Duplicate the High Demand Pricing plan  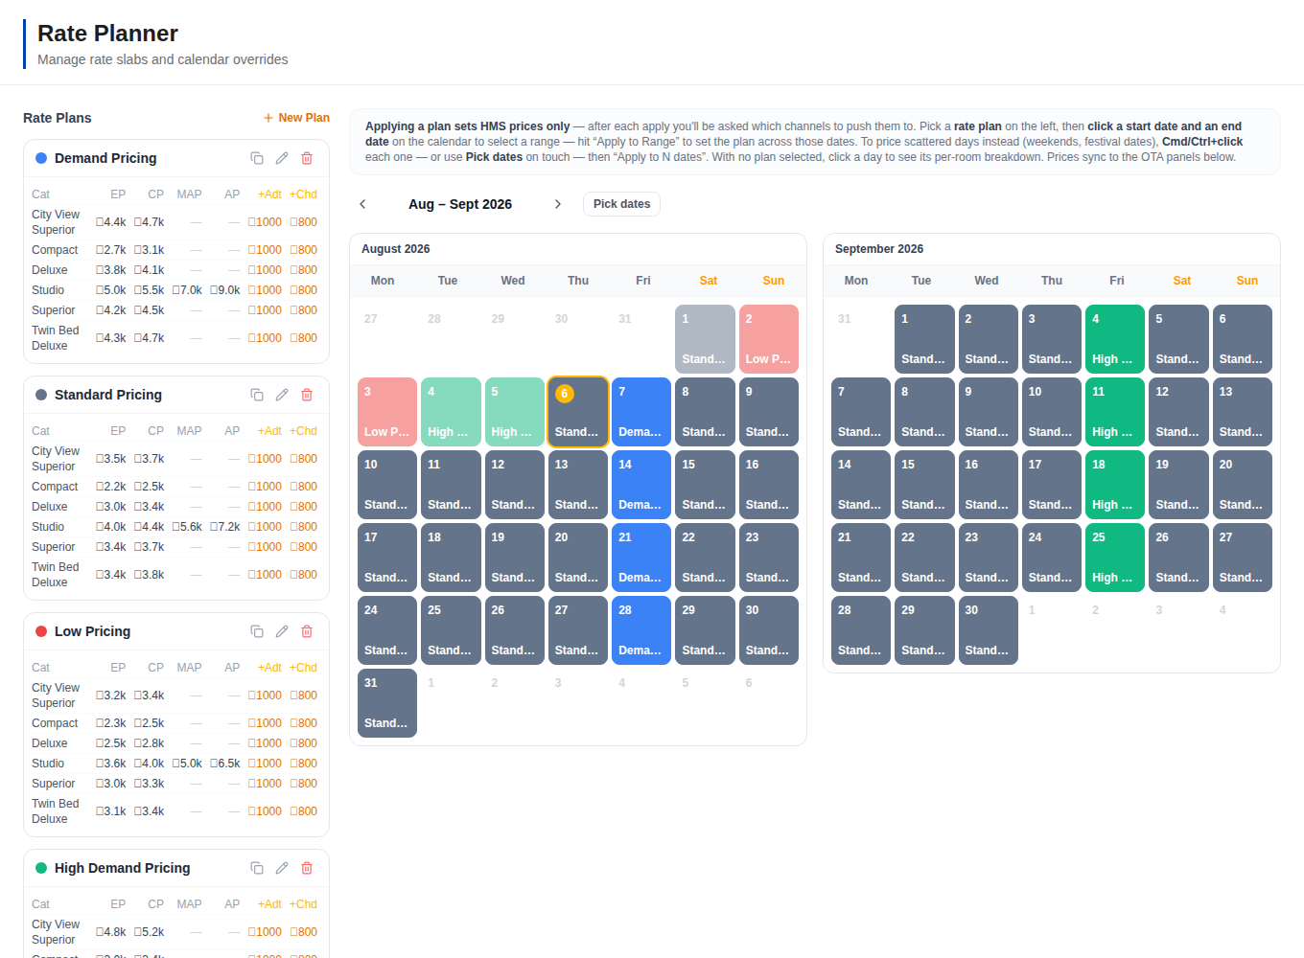click(257, 868)
